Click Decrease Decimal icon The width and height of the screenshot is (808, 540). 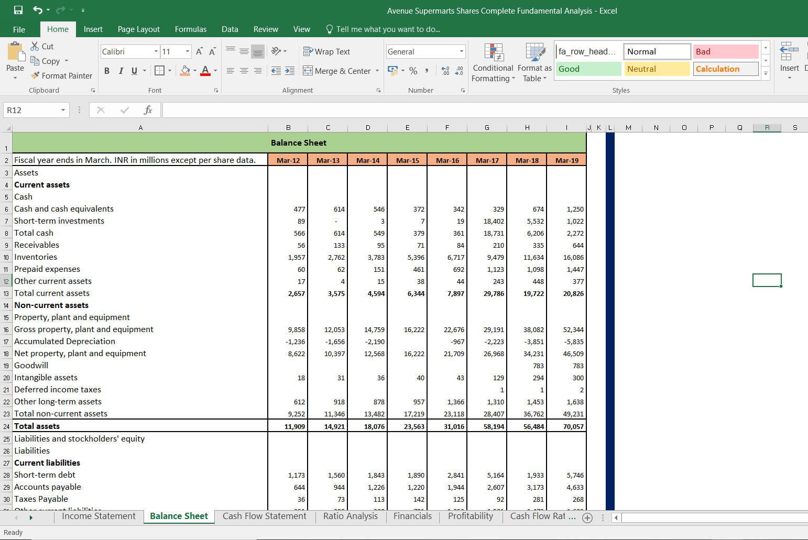coord(459,70)
